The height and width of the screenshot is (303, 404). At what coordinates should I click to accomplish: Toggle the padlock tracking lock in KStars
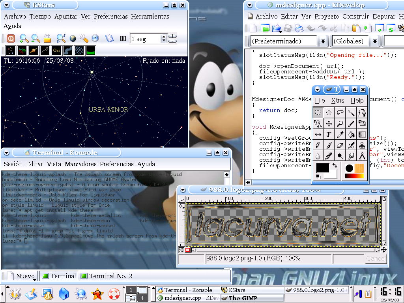[x=47, y=38]
